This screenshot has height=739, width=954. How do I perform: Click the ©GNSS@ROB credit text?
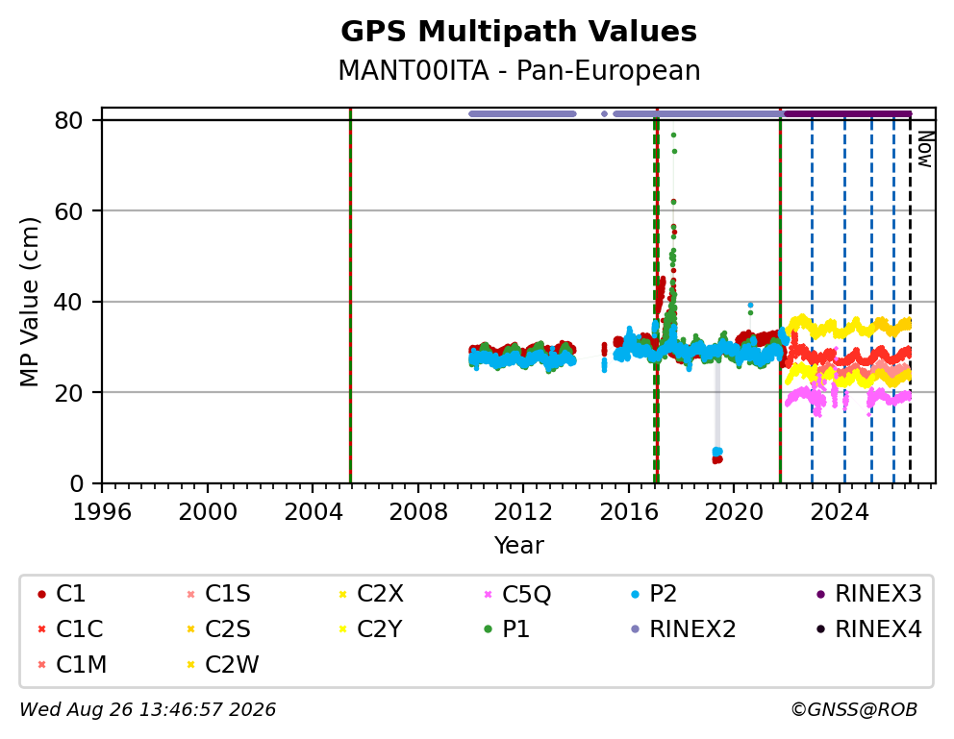(x=854, y=710)
